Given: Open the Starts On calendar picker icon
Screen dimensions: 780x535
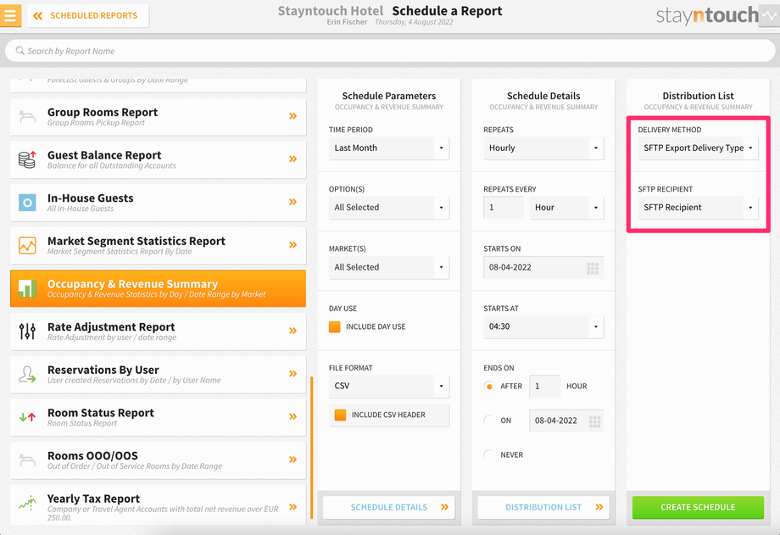Looking at the screenshot, I should 593,268.
